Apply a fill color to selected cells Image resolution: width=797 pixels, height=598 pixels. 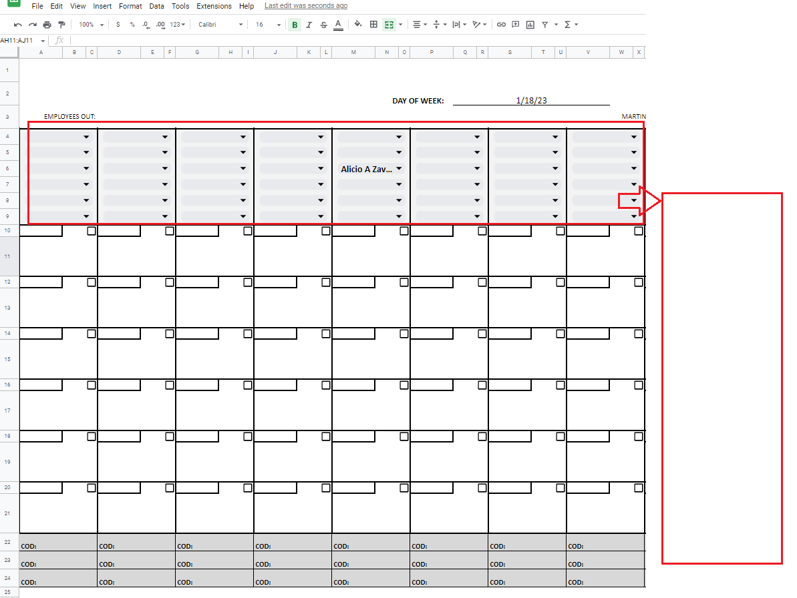(359, 24)
